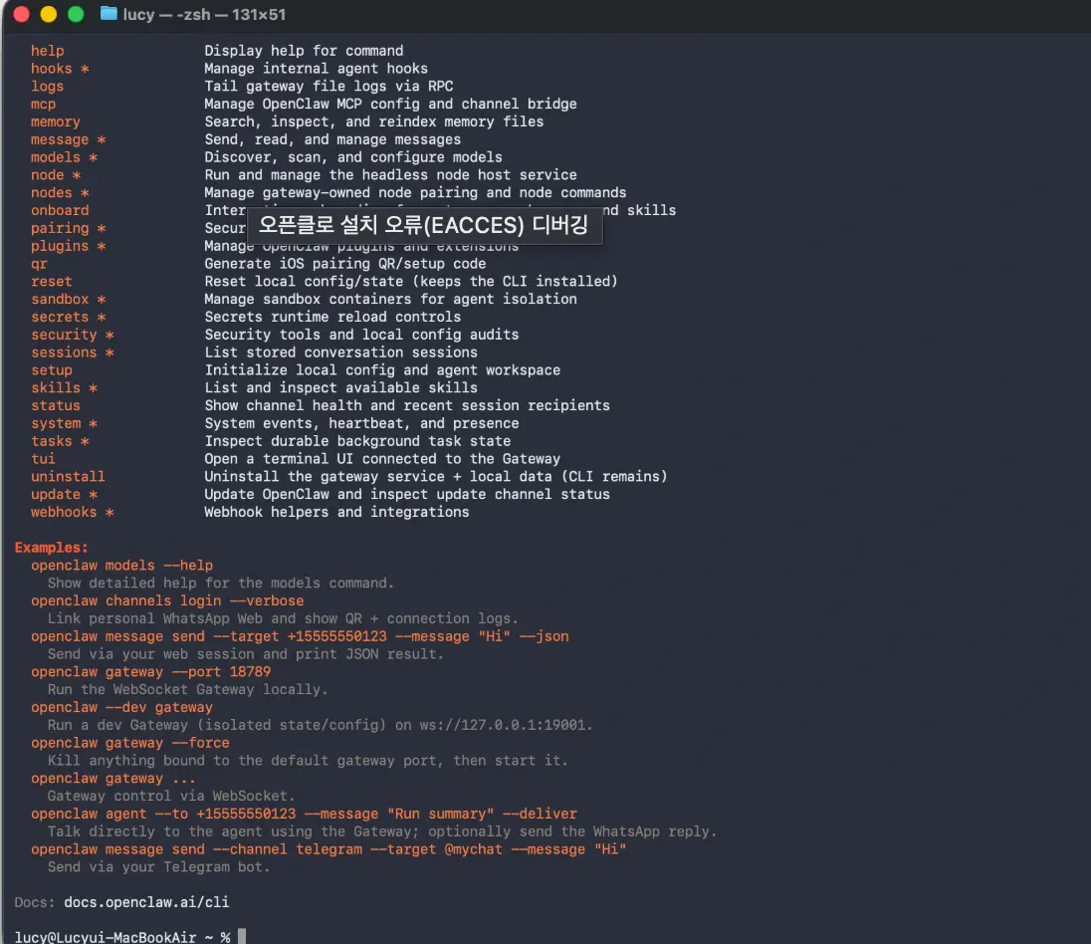Image resolution: width=1091 pixels, height=944 pixels.
Task: Minimize the terminal using yellow button
Action: [48, 15]
